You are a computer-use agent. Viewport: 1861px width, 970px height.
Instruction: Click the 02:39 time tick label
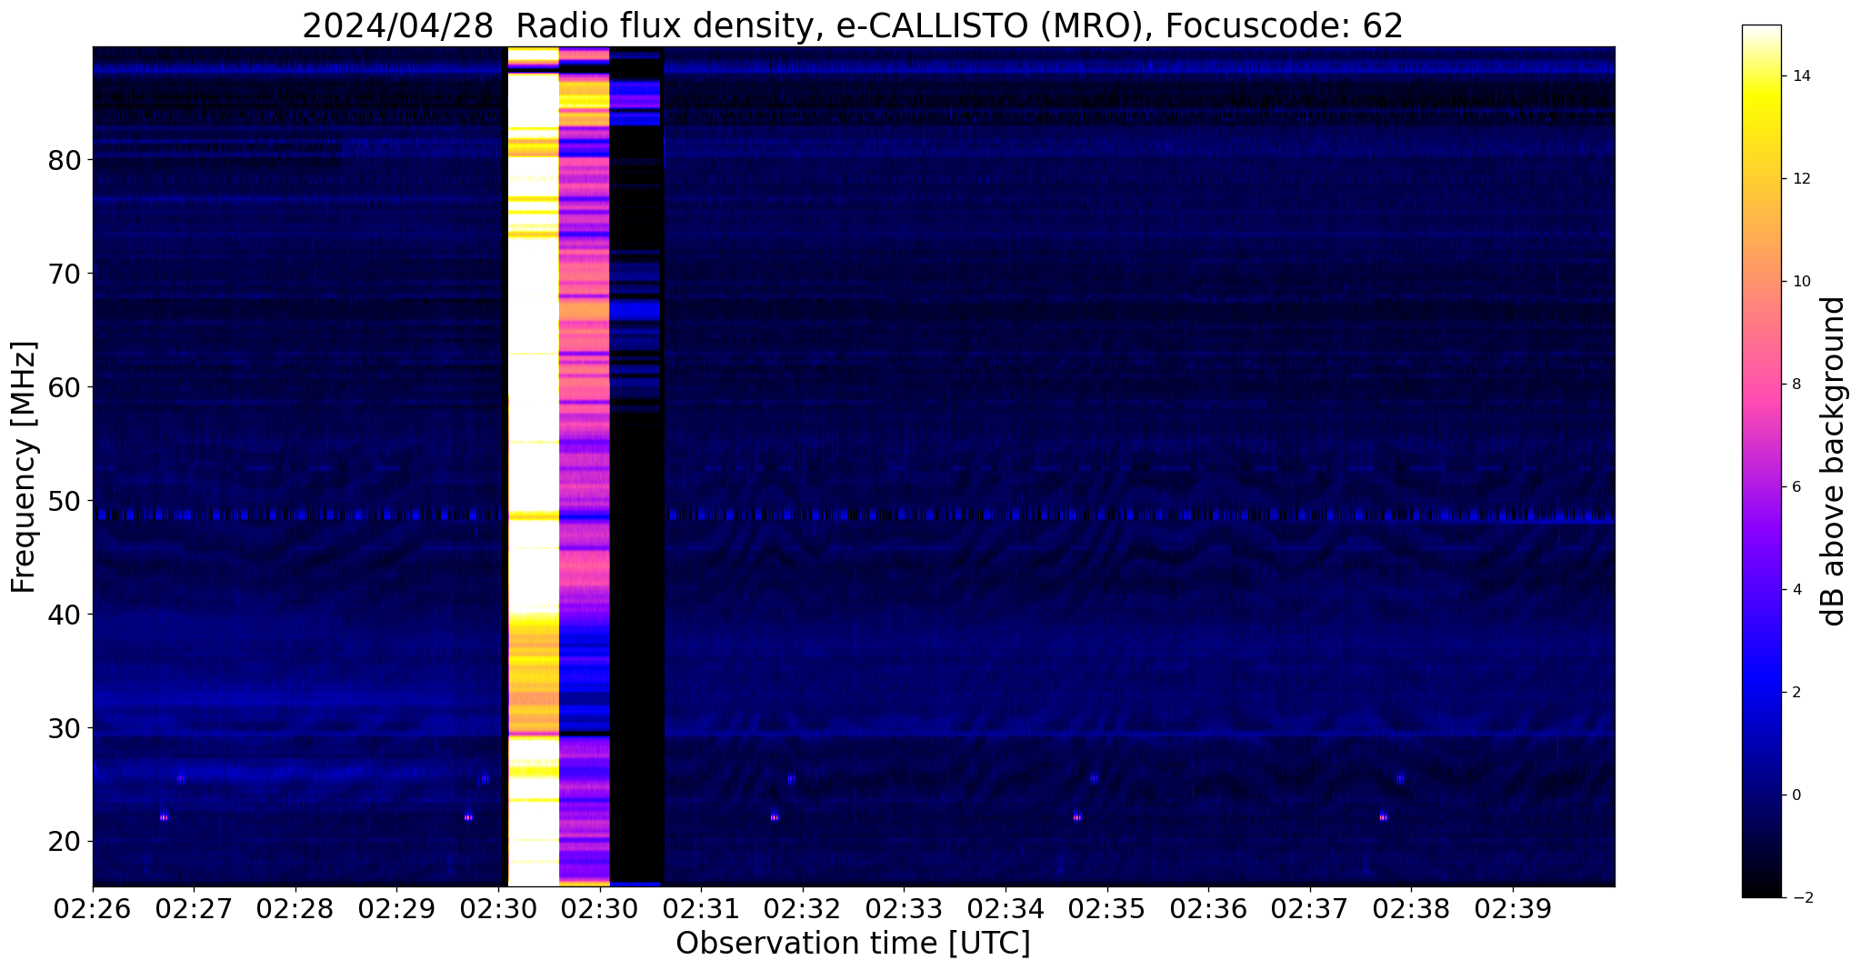point(1513,908)
